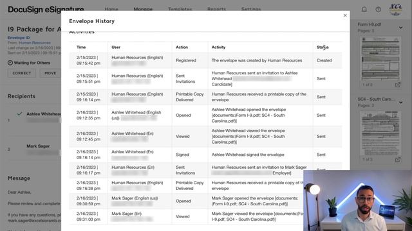The width and height of the screenshot is (412, 231).
Task: Click the Message section heading
Action: 19,178
